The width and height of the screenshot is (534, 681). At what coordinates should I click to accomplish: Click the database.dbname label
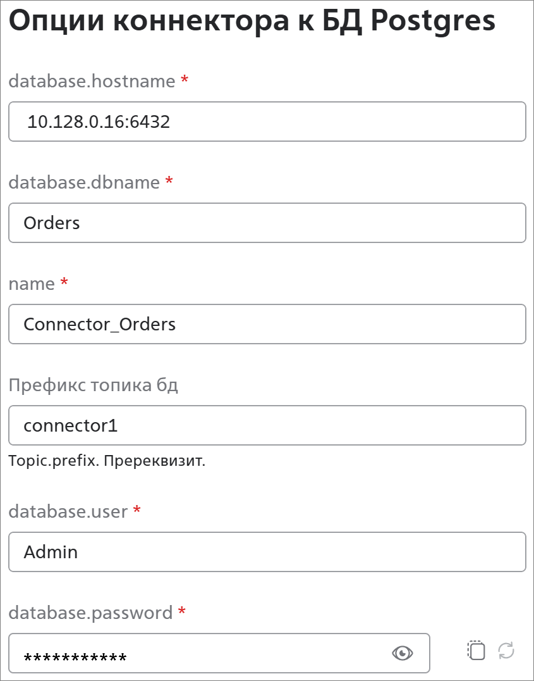(x=84, y=182)
